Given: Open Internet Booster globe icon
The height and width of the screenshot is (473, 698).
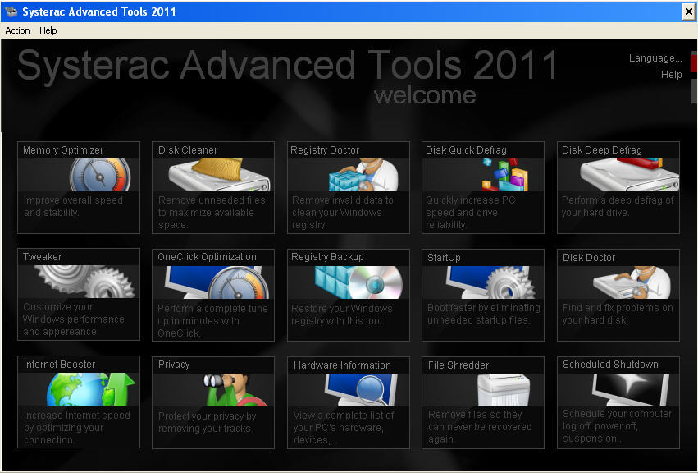Looking at the screenshot, I should coord(91,389).
